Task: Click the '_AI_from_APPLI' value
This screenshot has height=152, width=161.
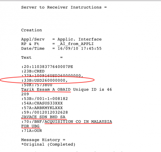Action: tap(76, 44)
